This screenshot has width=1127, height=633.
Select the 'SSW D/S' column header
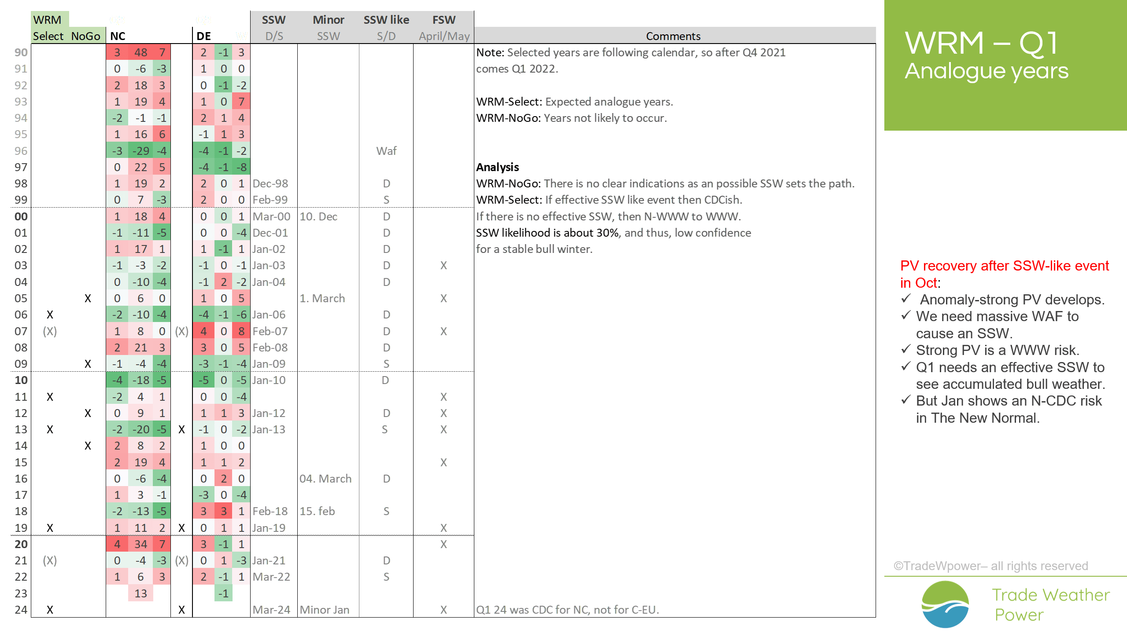pos(273,27)
